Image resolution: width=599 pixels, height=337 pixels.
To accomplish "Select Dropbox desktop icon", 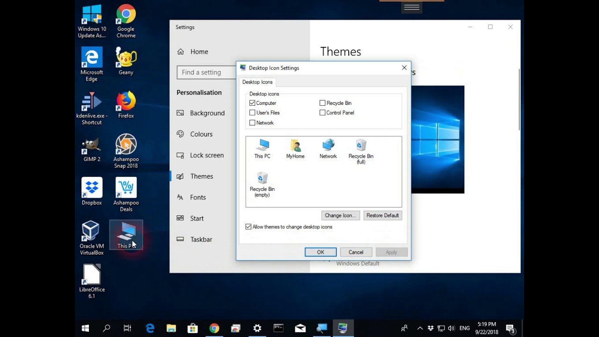I will 92,191.
